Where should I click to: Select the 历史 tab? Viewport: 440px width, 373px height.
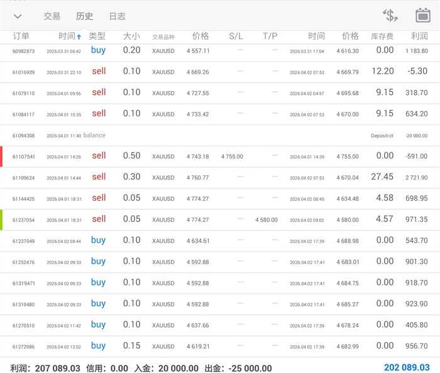(84, 16)
